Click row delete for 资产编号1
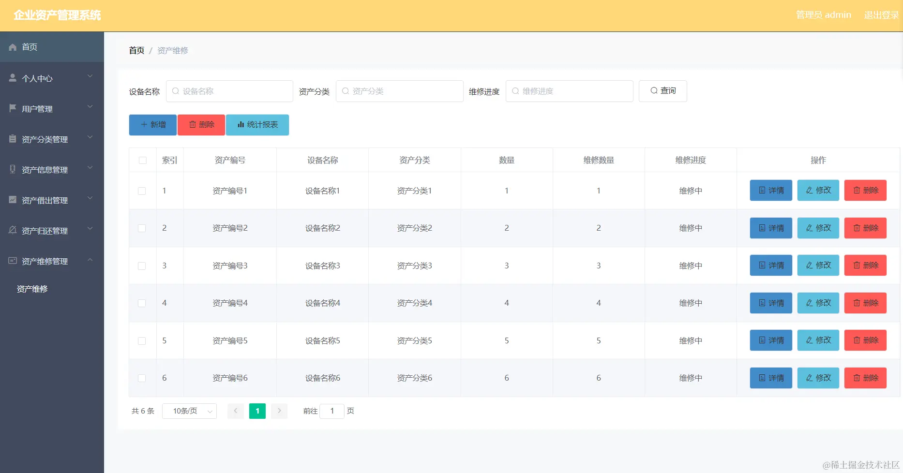Viewport: 903px width, 473px height. pos(865,190)
